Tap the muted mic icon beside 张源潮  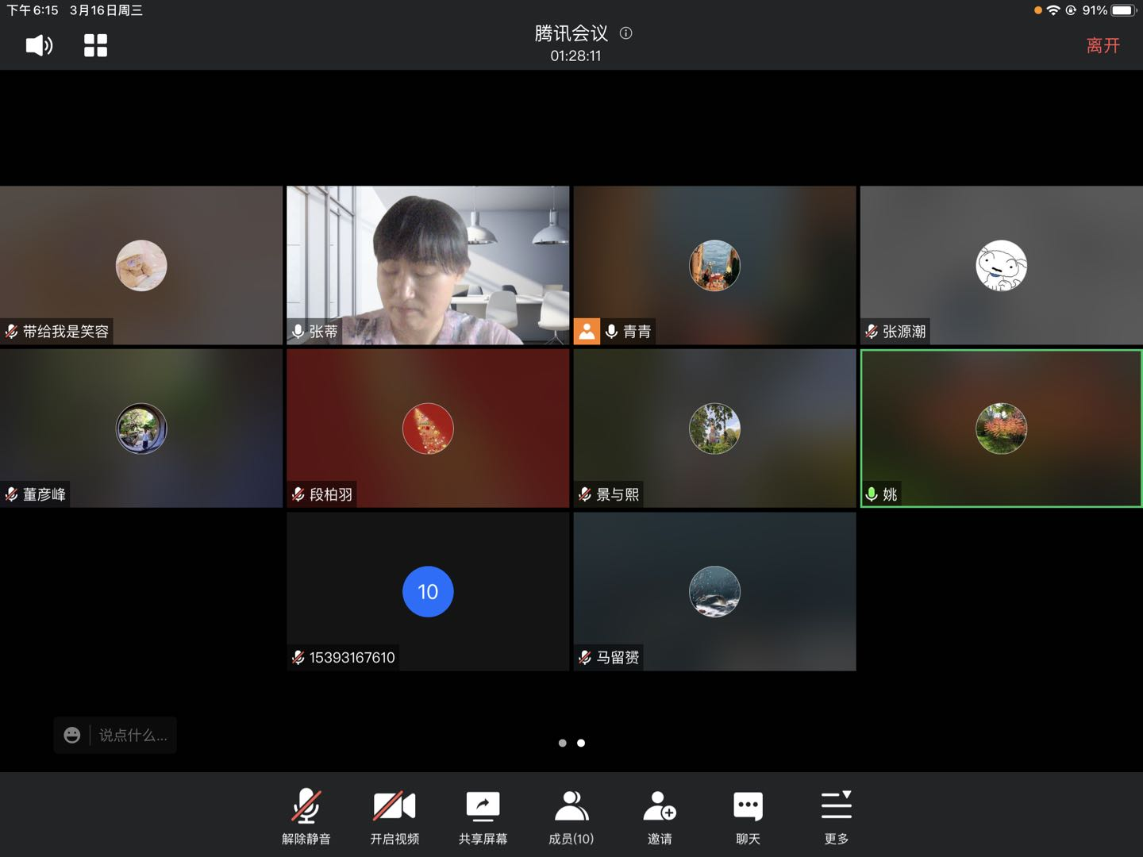872,332
